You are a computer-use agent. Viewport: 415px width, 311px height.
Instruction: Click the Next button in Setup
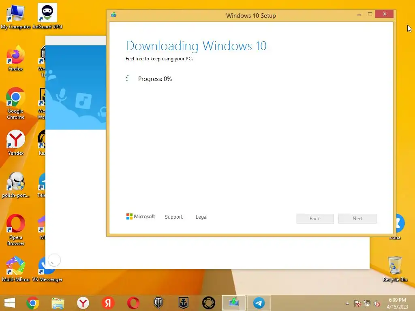(x=357, y=218)
